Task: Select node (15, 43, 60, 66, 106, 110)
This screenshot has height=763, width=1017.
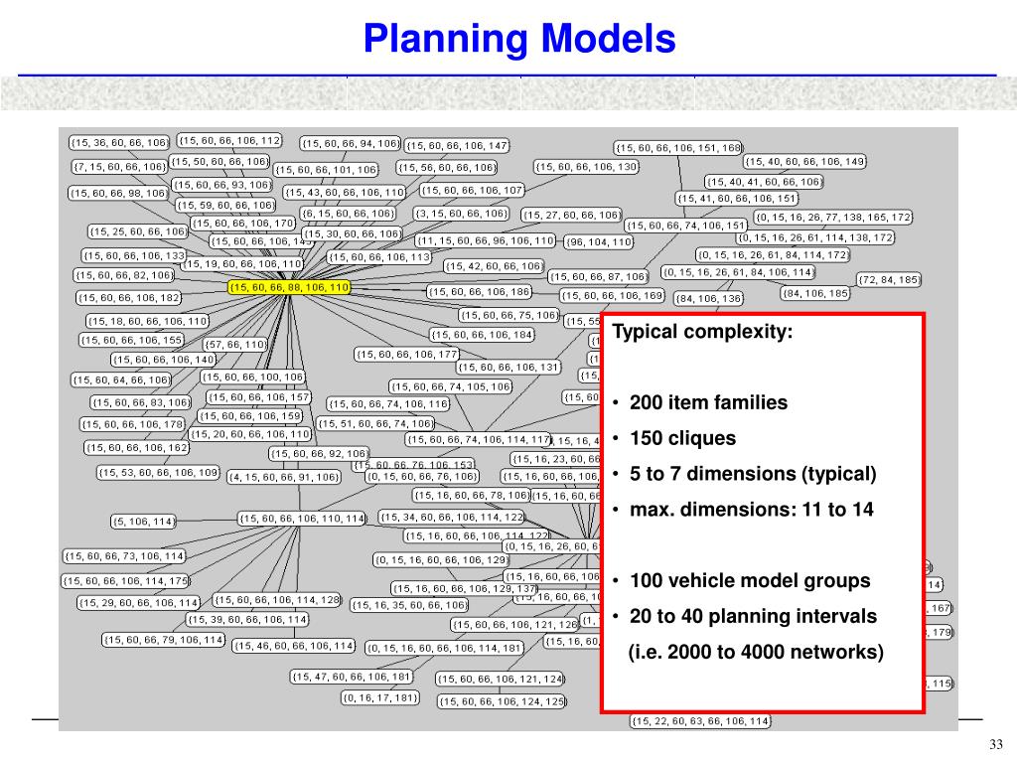Action: pyautogui.click(x=345, y=193)
